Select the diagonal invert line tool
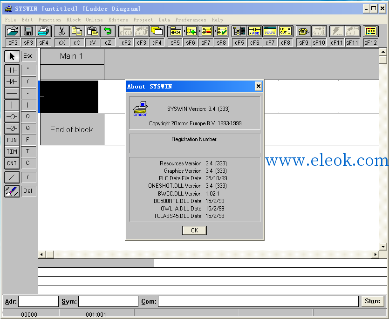 tap(12, 177)
